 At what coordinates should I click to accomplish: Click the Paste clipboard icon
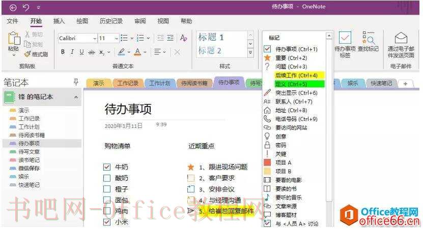click(x=14, y=38)
